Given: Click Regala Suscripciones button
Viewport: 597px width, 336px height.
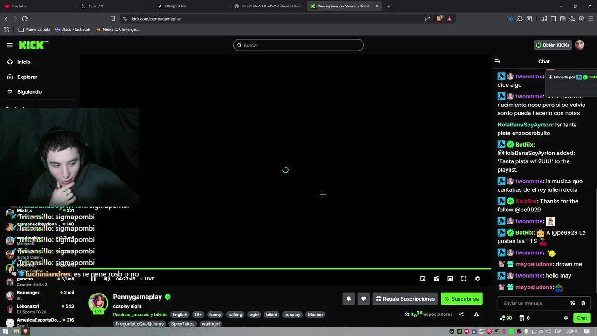Looking at the screenshot, I should click(405, 299).
